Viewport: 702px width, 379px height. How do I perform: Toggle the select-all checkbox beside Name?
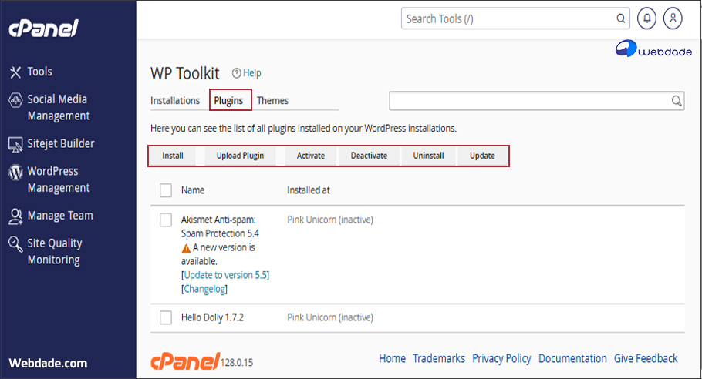coord(165,190)
